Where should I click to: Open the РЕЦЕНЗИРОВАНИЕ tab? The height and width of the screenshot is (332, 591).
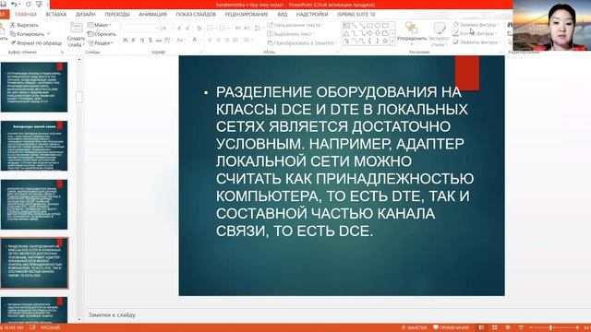[x=247, y=15]
